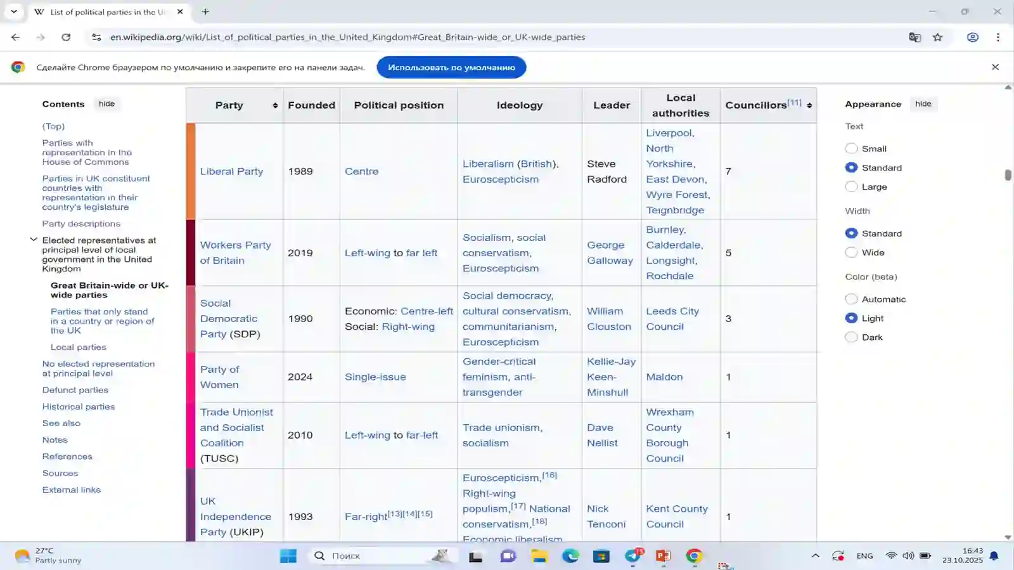Reload the Wikipedia page
The width and height of the screenshot is (1014, 570).
[66, 37]
